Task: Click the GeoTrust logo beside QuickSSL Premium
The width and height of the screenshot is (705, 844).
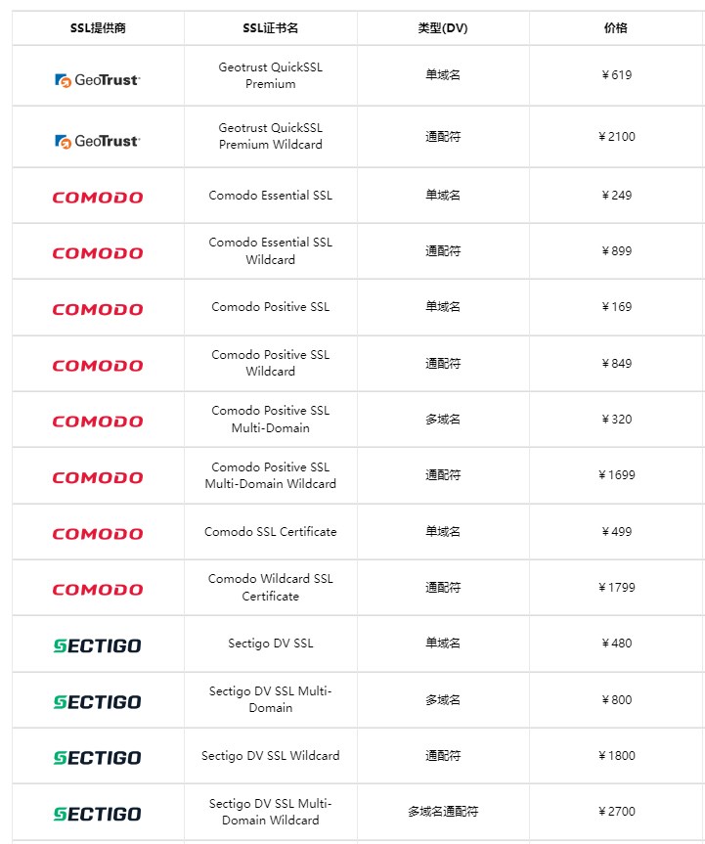Action: pyautogui.click(x=98, y=80)
